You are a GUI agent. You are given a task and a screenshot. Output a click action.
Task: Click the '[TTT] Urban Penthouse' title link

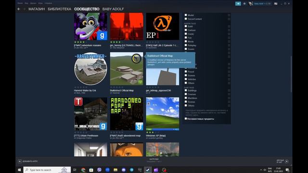tap(86, 136)
